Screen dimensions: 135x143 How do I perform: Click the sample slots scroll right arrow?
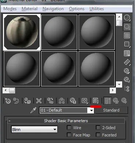[x=113, y=90]
